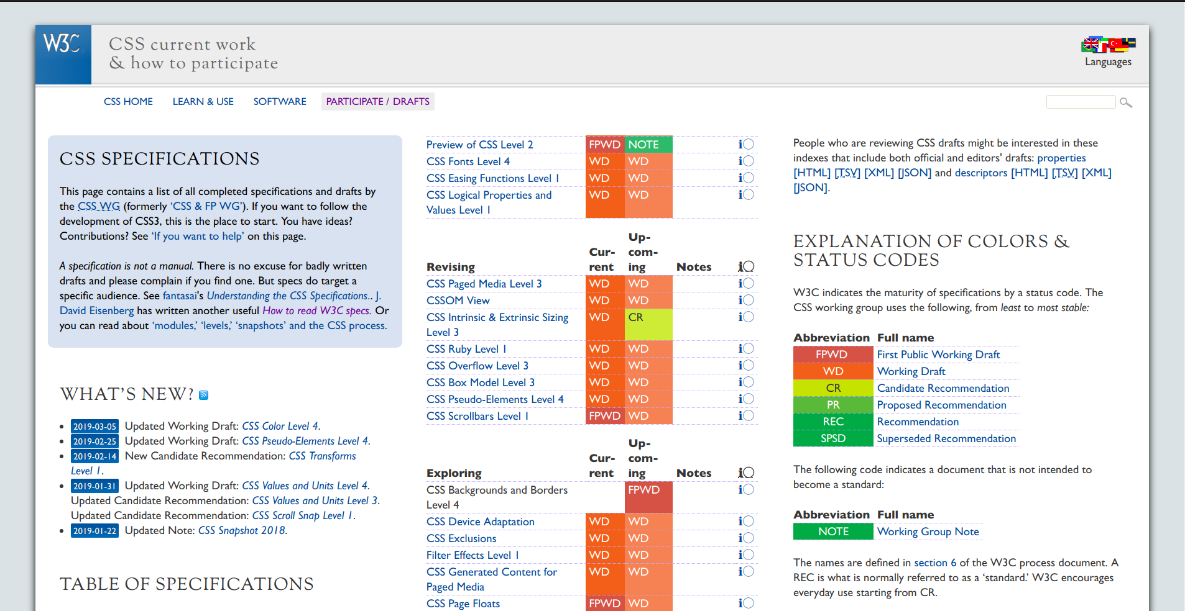The width and height of the screenshot is (1185, 611).
Task: Focus the search input field
Action: click(1081, 102)
